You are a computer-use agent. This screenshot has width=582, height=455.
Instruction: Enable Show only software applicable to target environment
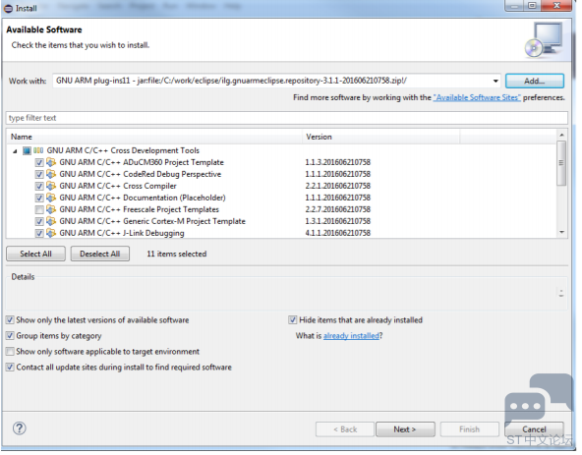(11, 351)
